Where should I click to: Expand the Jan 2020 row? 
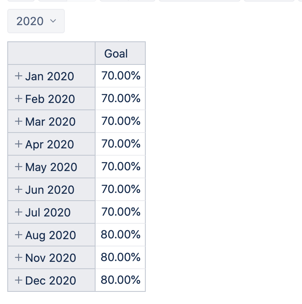tap(19, 76)
